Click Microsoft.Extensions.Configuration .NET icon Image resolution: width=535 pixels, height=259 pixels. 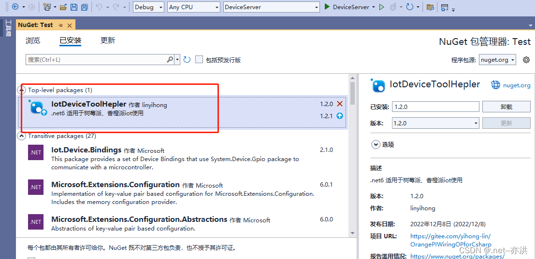click(x=36, y=187)
